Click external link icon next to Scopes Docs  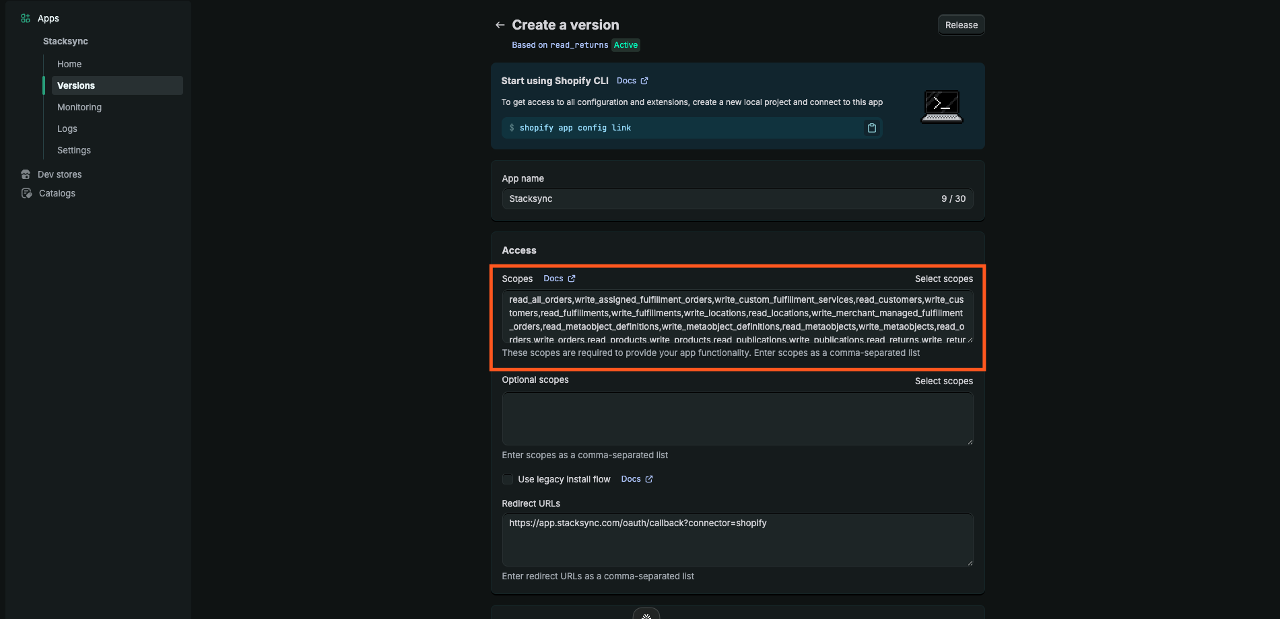572,279
